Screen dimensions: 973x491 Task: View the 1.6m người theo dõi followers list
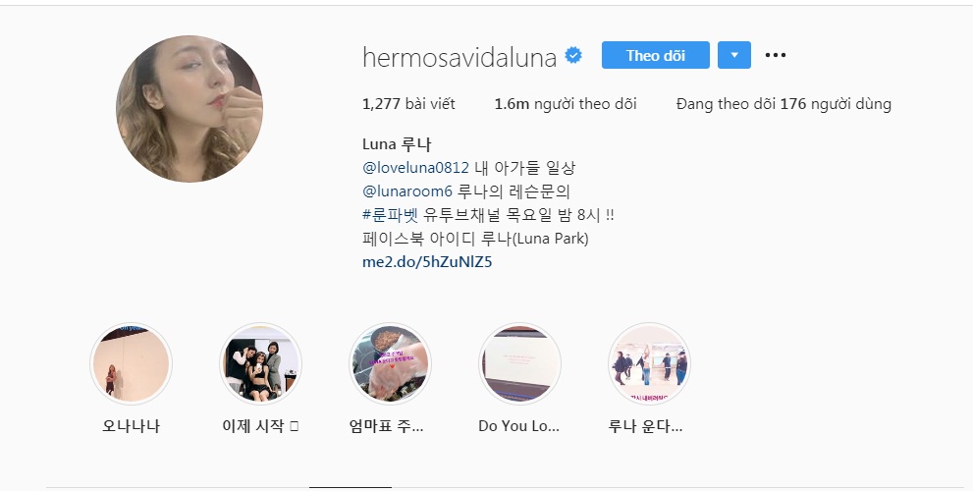566,104
